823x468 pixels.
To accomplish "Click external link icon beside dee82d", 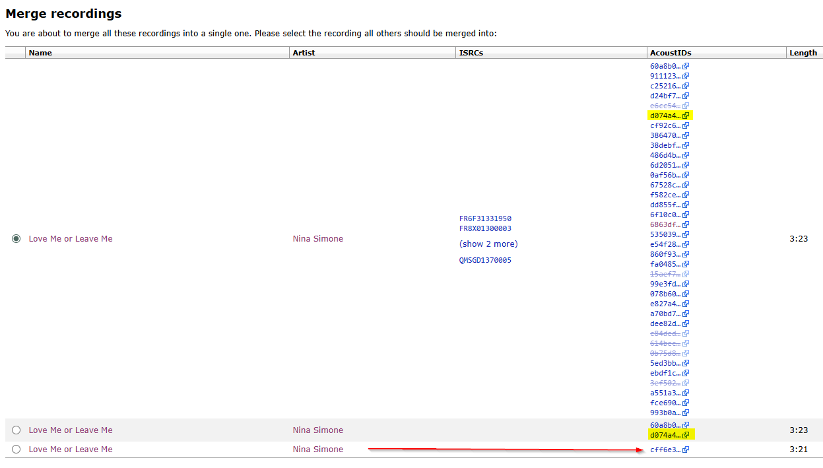I will pyautogui.click(x=686, y=323).
